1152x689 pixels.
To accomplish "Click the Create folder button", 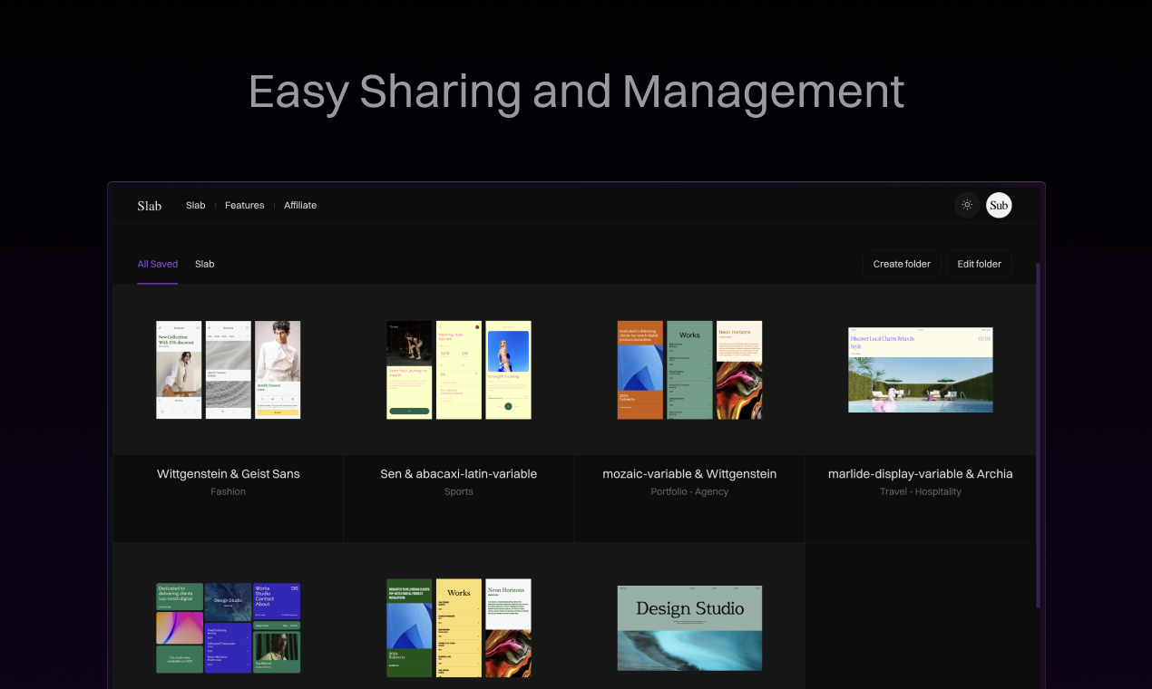I will pyautogui.click(x=902, y=264).
